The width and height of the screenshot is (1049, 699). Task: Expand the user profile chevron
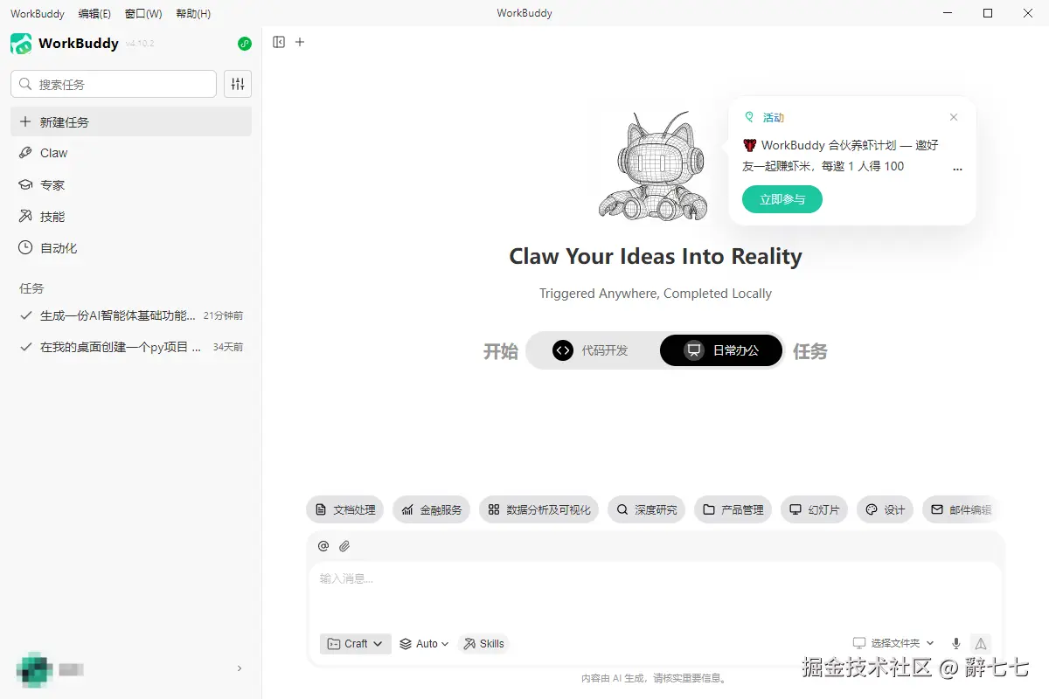240,668
